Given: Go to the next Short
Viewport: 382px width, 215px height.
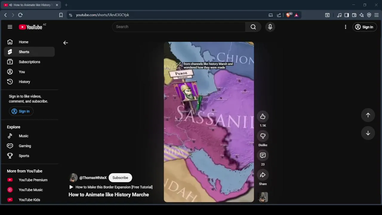Looking at the screenshot, I should [368, 133].
